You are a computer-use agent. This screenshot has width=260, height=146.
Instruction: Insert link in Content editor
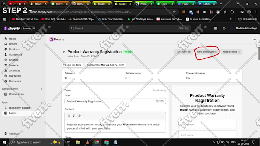coord(79,116)
